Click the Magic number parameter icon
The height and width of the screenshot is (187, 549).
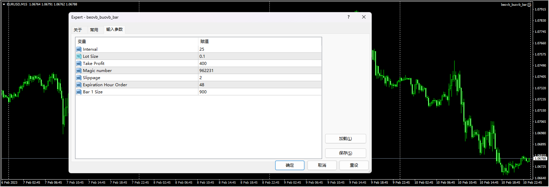[x=78, y=71]
